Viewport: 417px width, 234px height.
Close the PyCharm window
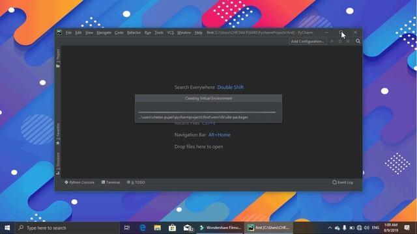coord(355,32)
